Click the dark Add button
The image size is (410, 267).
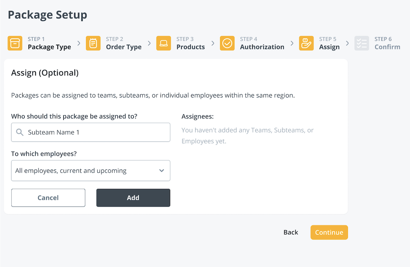click(x=133, y=198)
